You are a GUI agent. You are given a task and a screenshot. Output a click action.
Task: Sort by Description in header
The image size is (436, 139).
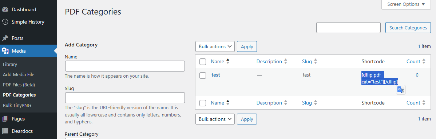pyautogui.click(x=269, y=62)
